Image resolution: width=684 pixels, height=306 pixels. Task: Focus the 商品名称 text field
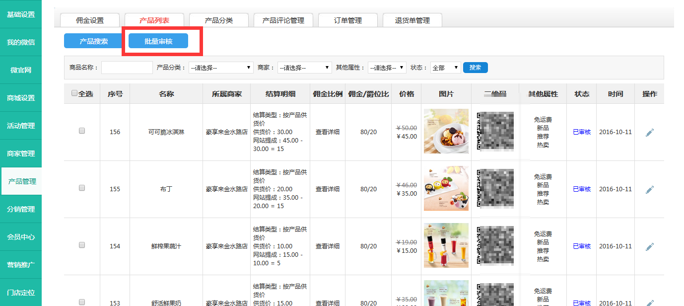(x=127, y=68)
